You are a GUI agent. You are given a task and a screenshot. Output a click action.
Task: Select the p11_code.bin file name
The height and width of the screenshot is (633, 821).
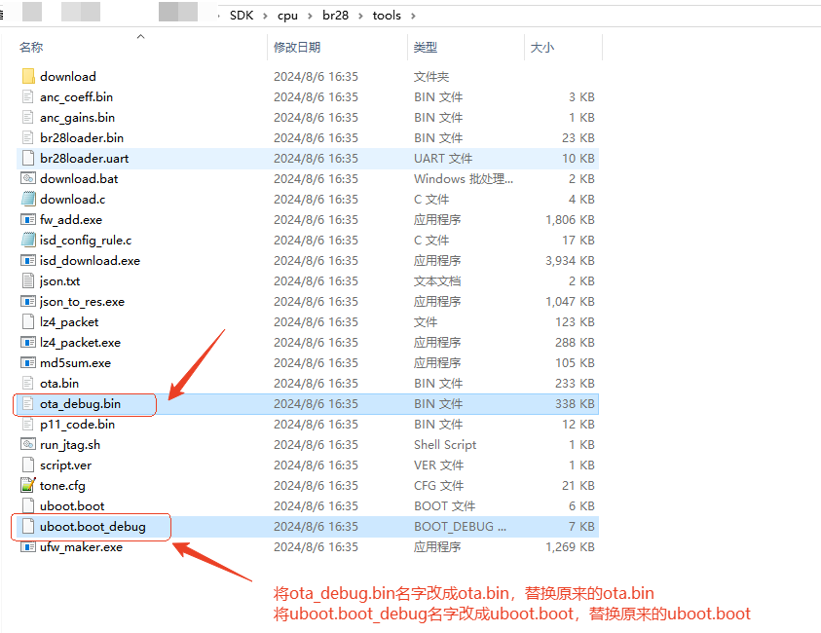[x=78, y=424]
